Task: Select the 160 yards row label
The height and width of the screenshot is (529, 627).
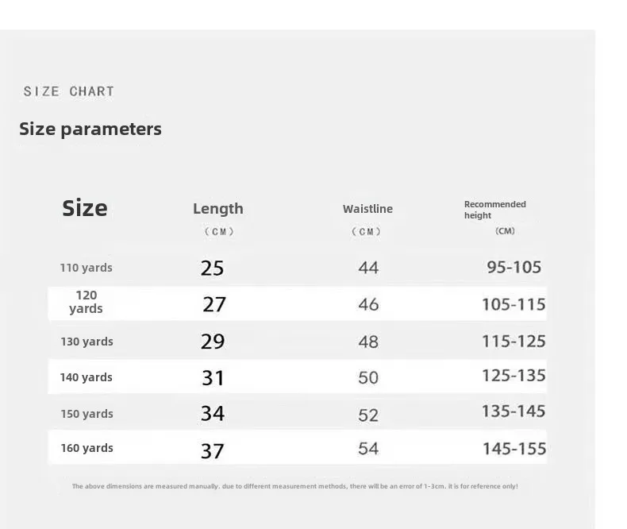Action: point(87,448)
